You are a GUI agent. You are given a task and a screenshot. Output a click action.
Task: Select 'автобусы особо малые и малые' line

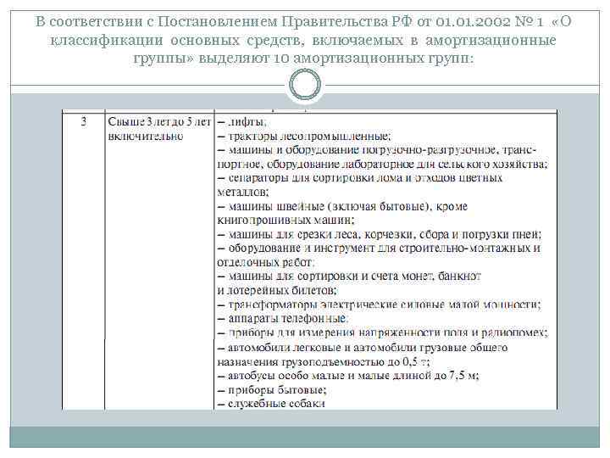pyautogui.click(x=348, y=376)
